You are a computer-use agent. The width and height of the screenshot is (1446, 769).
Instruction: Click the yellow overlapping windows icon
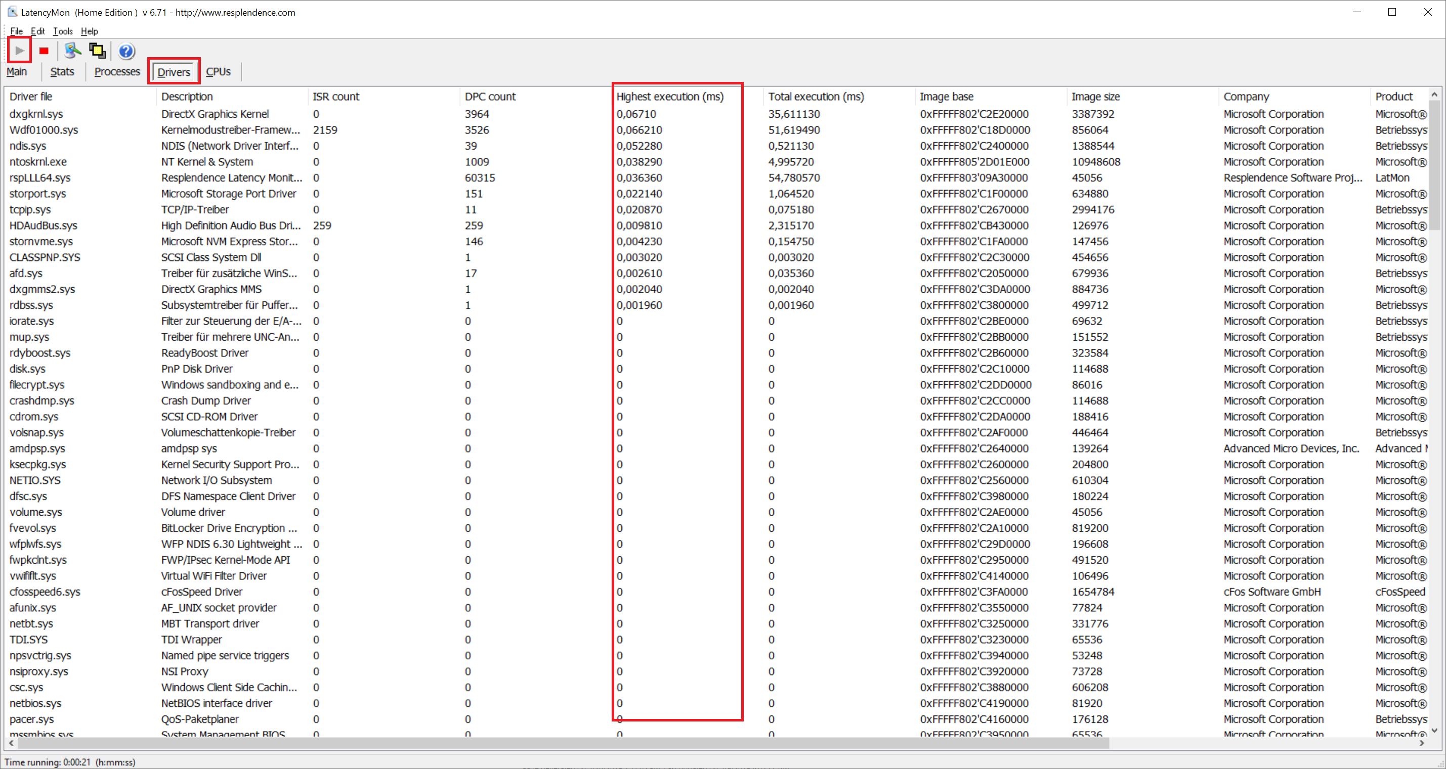(98, 51)
